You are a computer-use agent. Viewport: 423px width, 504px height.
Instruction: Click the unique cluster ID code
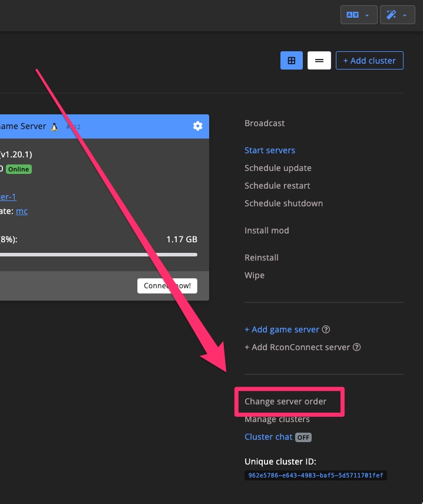pos(316,475)
